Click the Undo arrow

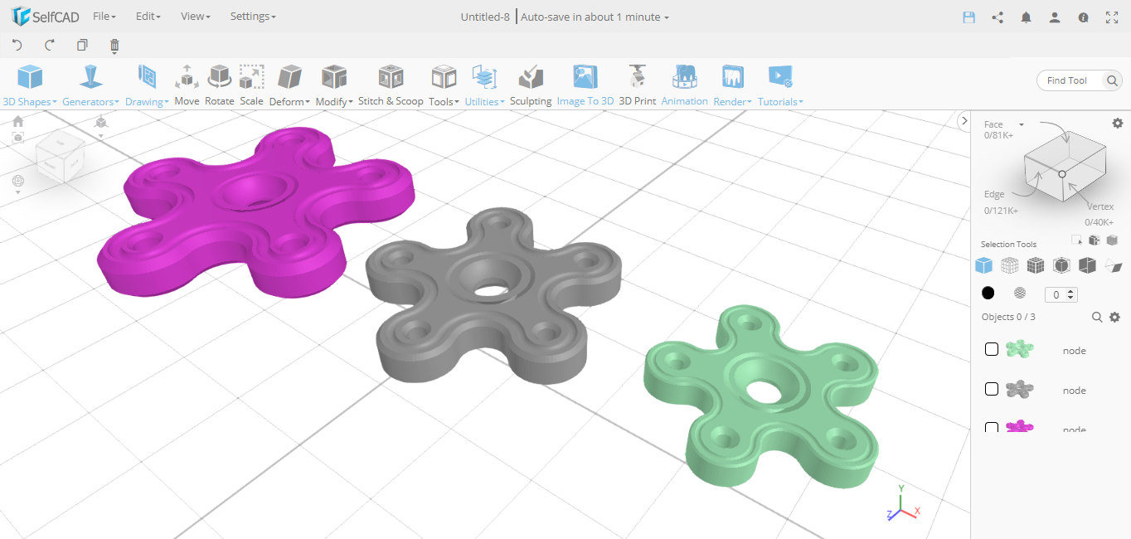pos(17,46)
